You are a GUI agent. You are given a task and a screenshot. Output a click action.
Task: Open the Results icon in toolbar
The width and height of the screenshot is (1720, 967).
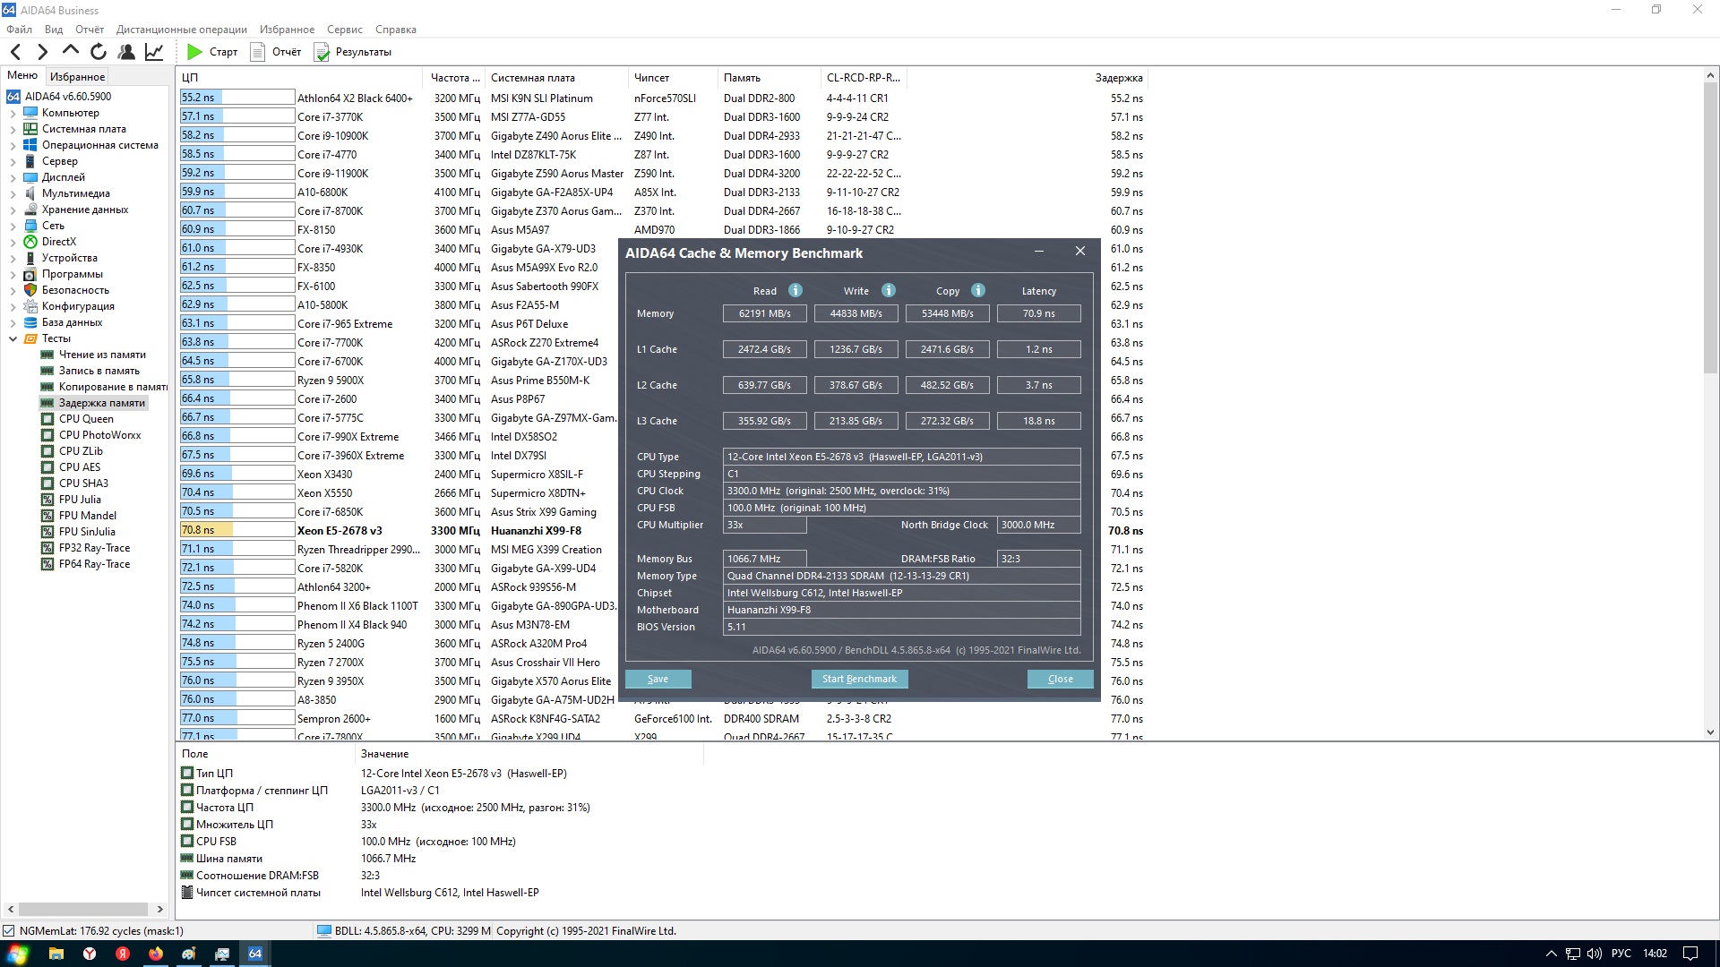(x=322, y=52)
